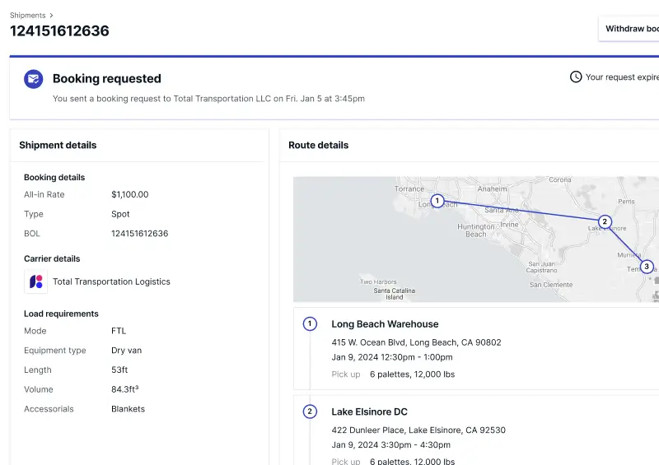Select map marker 3 near Temecula

[647, 267]
